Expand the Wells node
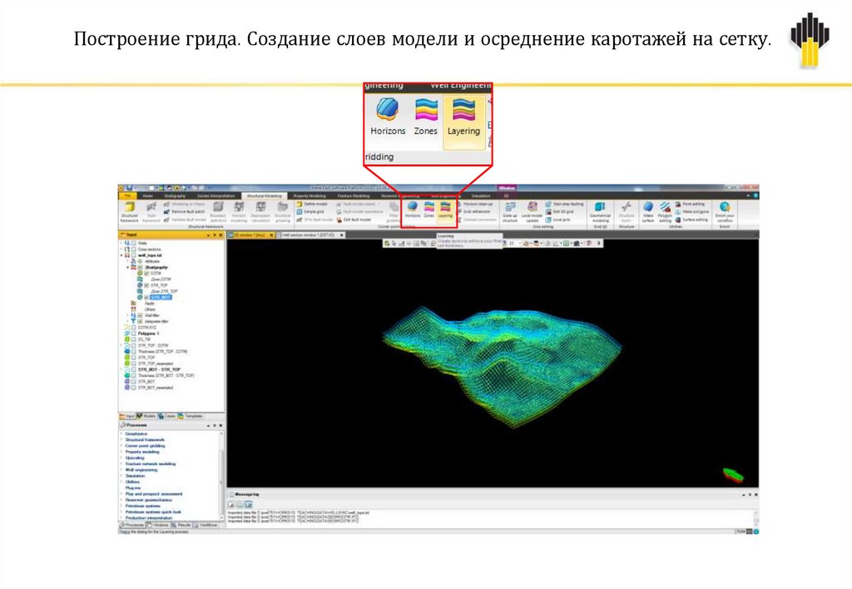Viewport: 852px width, 589px height. pyautogui.click(x=121, y=243)
